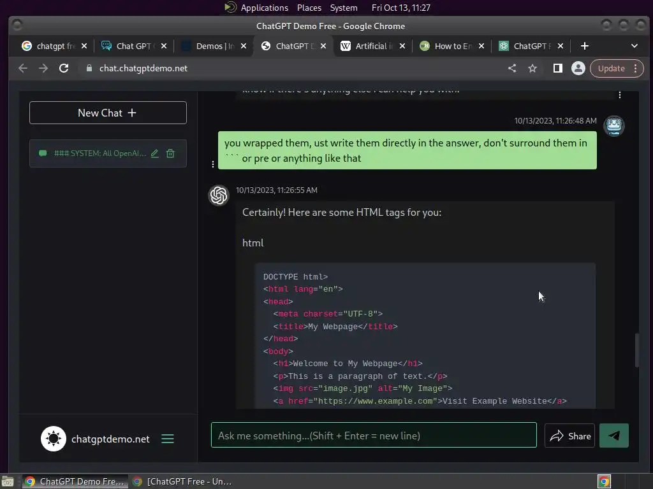Open the Places menu
This screenshot has width=653, height=489.
309,8
